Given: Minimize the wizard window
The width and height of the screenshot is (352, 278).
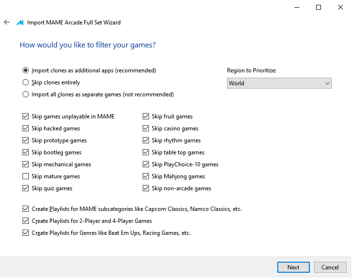Looking at the screenshot, I should 297,7.
